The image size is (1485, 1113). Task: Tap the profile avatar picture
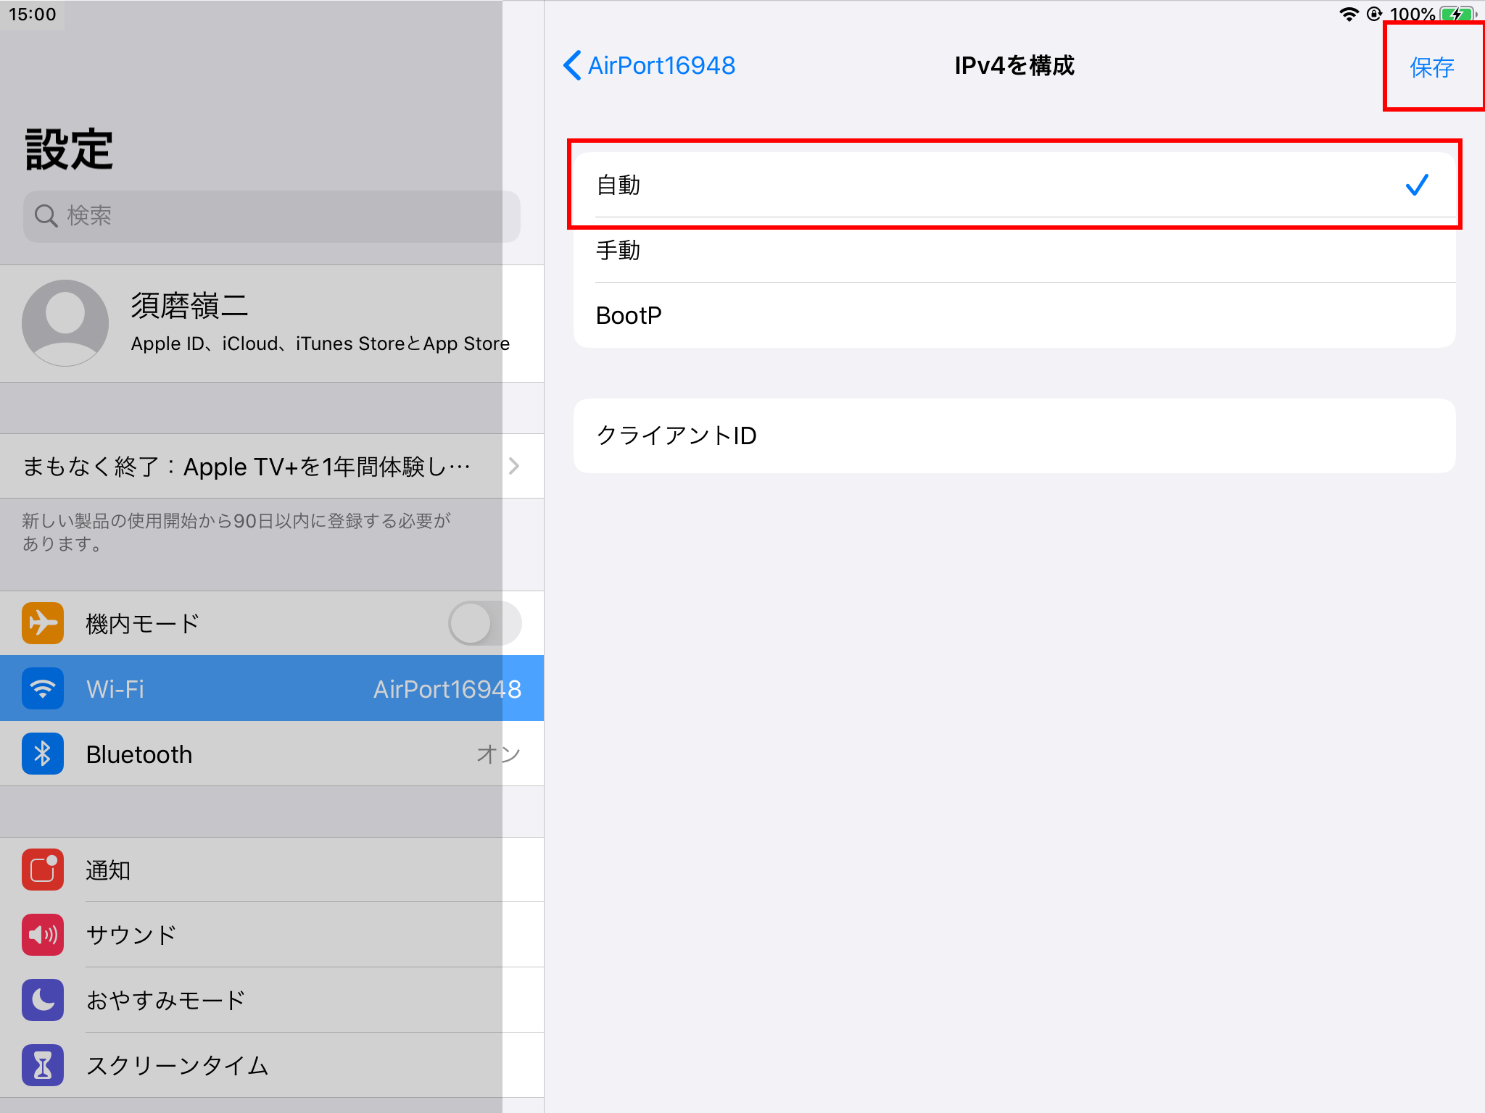pos(65,323)
